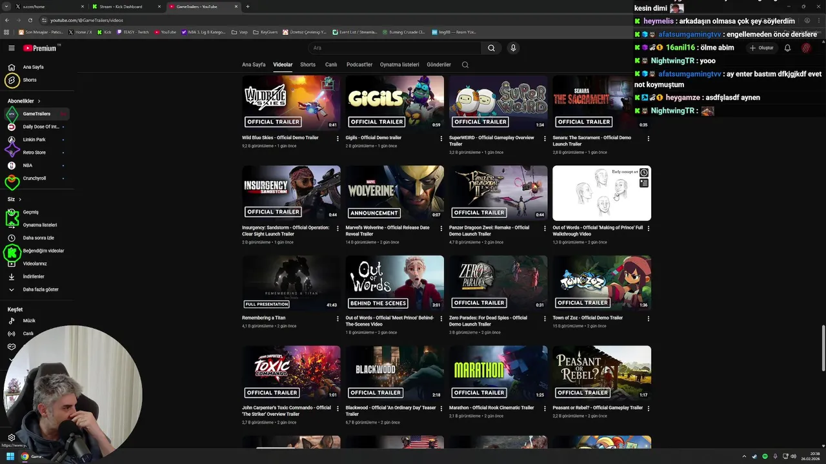Reload the page in Chrome
The height and width of the screenshot is (464, 826).
click(x=30, y=20)
